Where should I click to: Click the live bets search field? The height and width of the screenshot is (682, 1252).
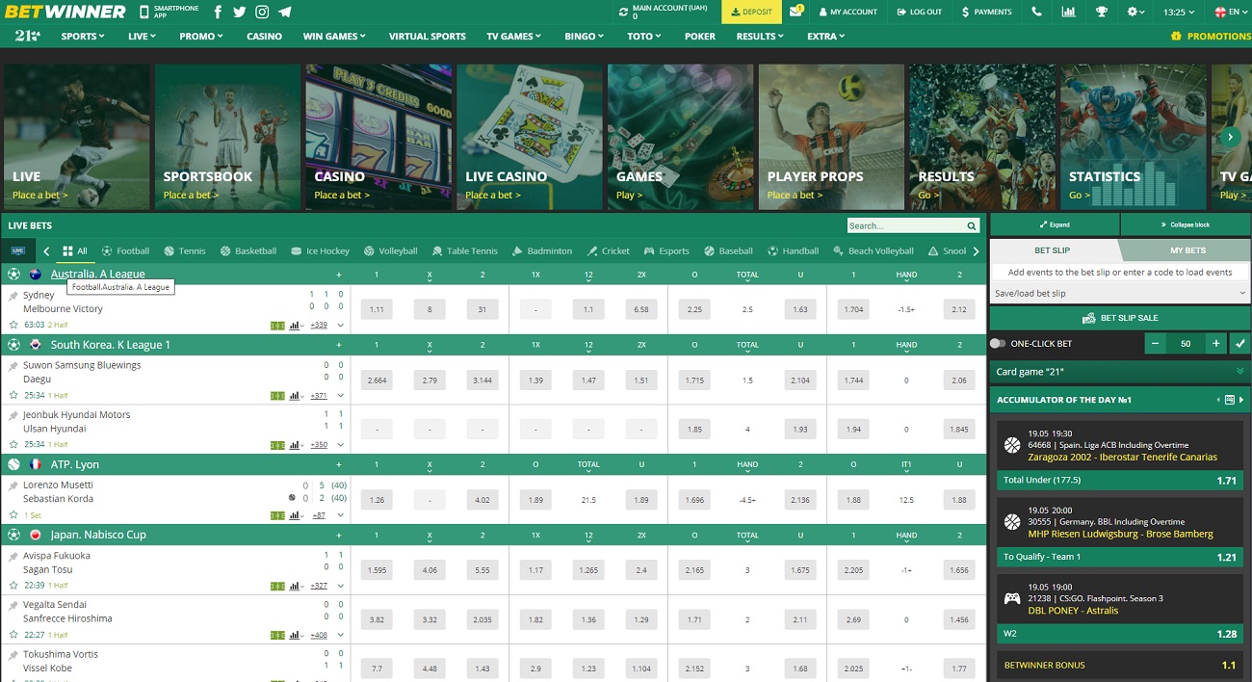[x=905, y=225]
